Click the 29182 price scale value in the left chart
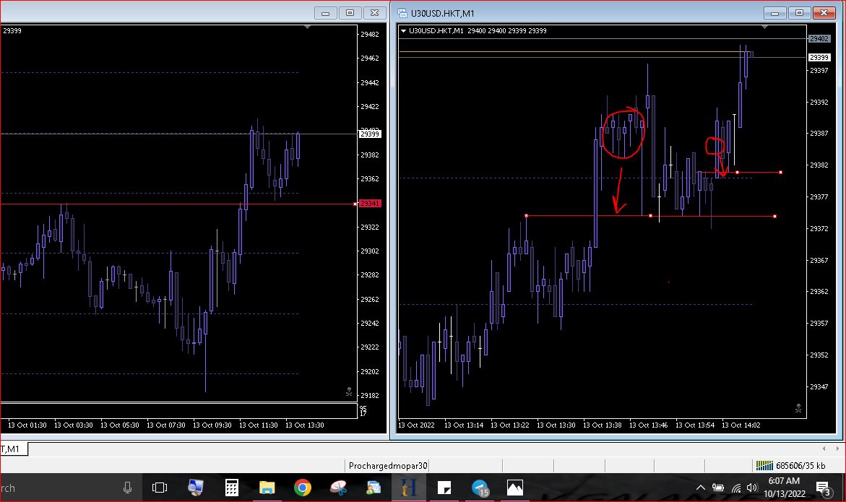Screen dimensions: 846x502 pos(370,395)
